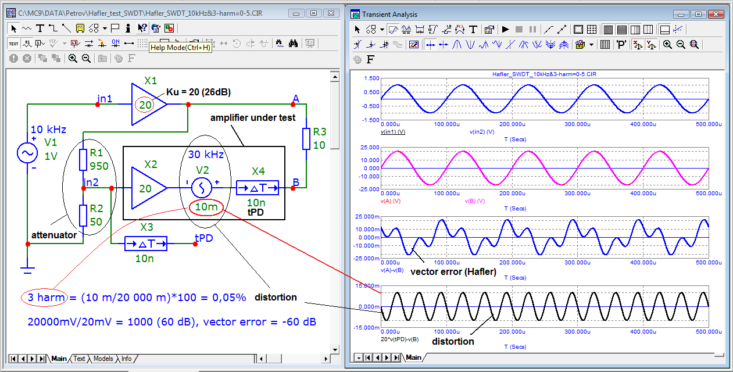This screenshot has width=733, height=372.
Task: Choose the Text T tool in analysis toolbar
Action: (473, 29)
